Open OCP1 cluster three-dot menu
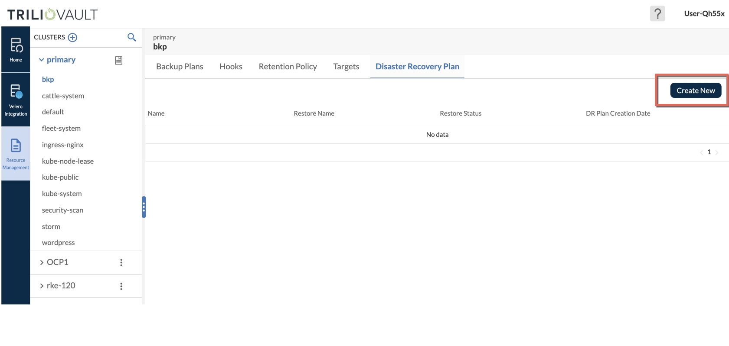 tap(121, 262)
